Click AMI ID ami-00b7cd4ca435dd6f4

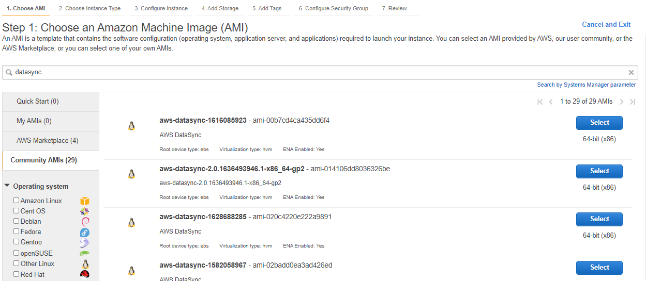(x=291, y=121)
